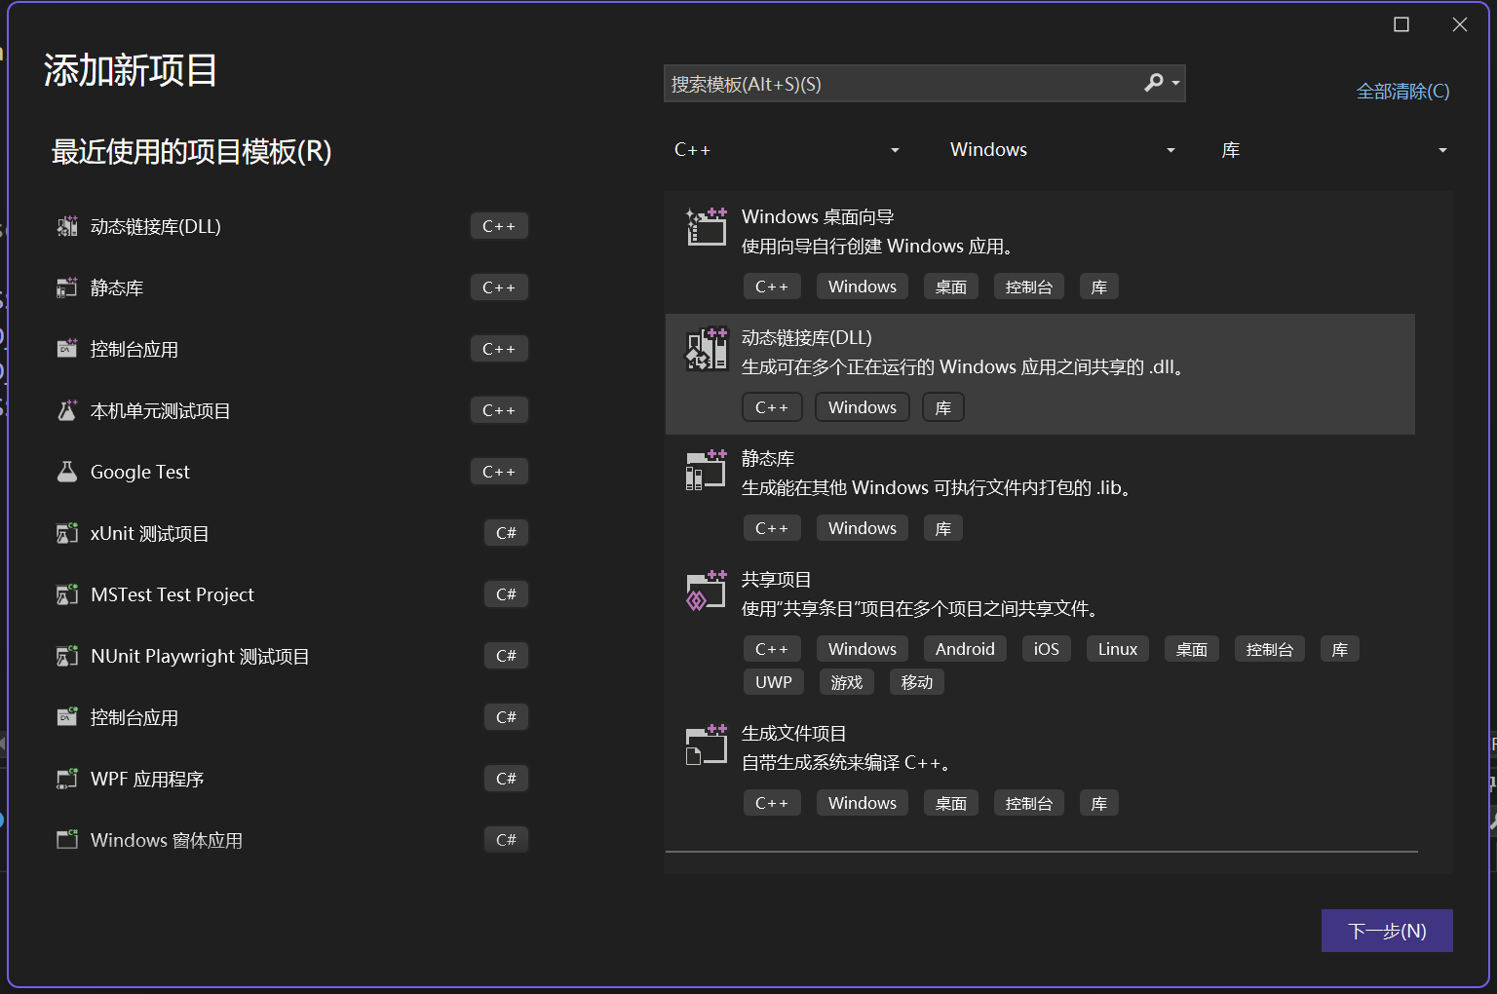
Task: Click the iOS tag under 共享项目
Action: click(1047, 649)
